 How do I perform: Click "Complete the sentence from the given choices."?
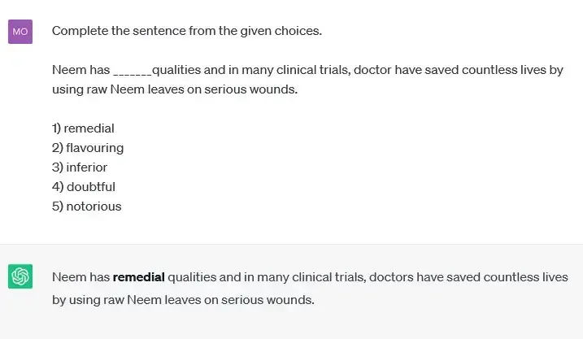187,32
